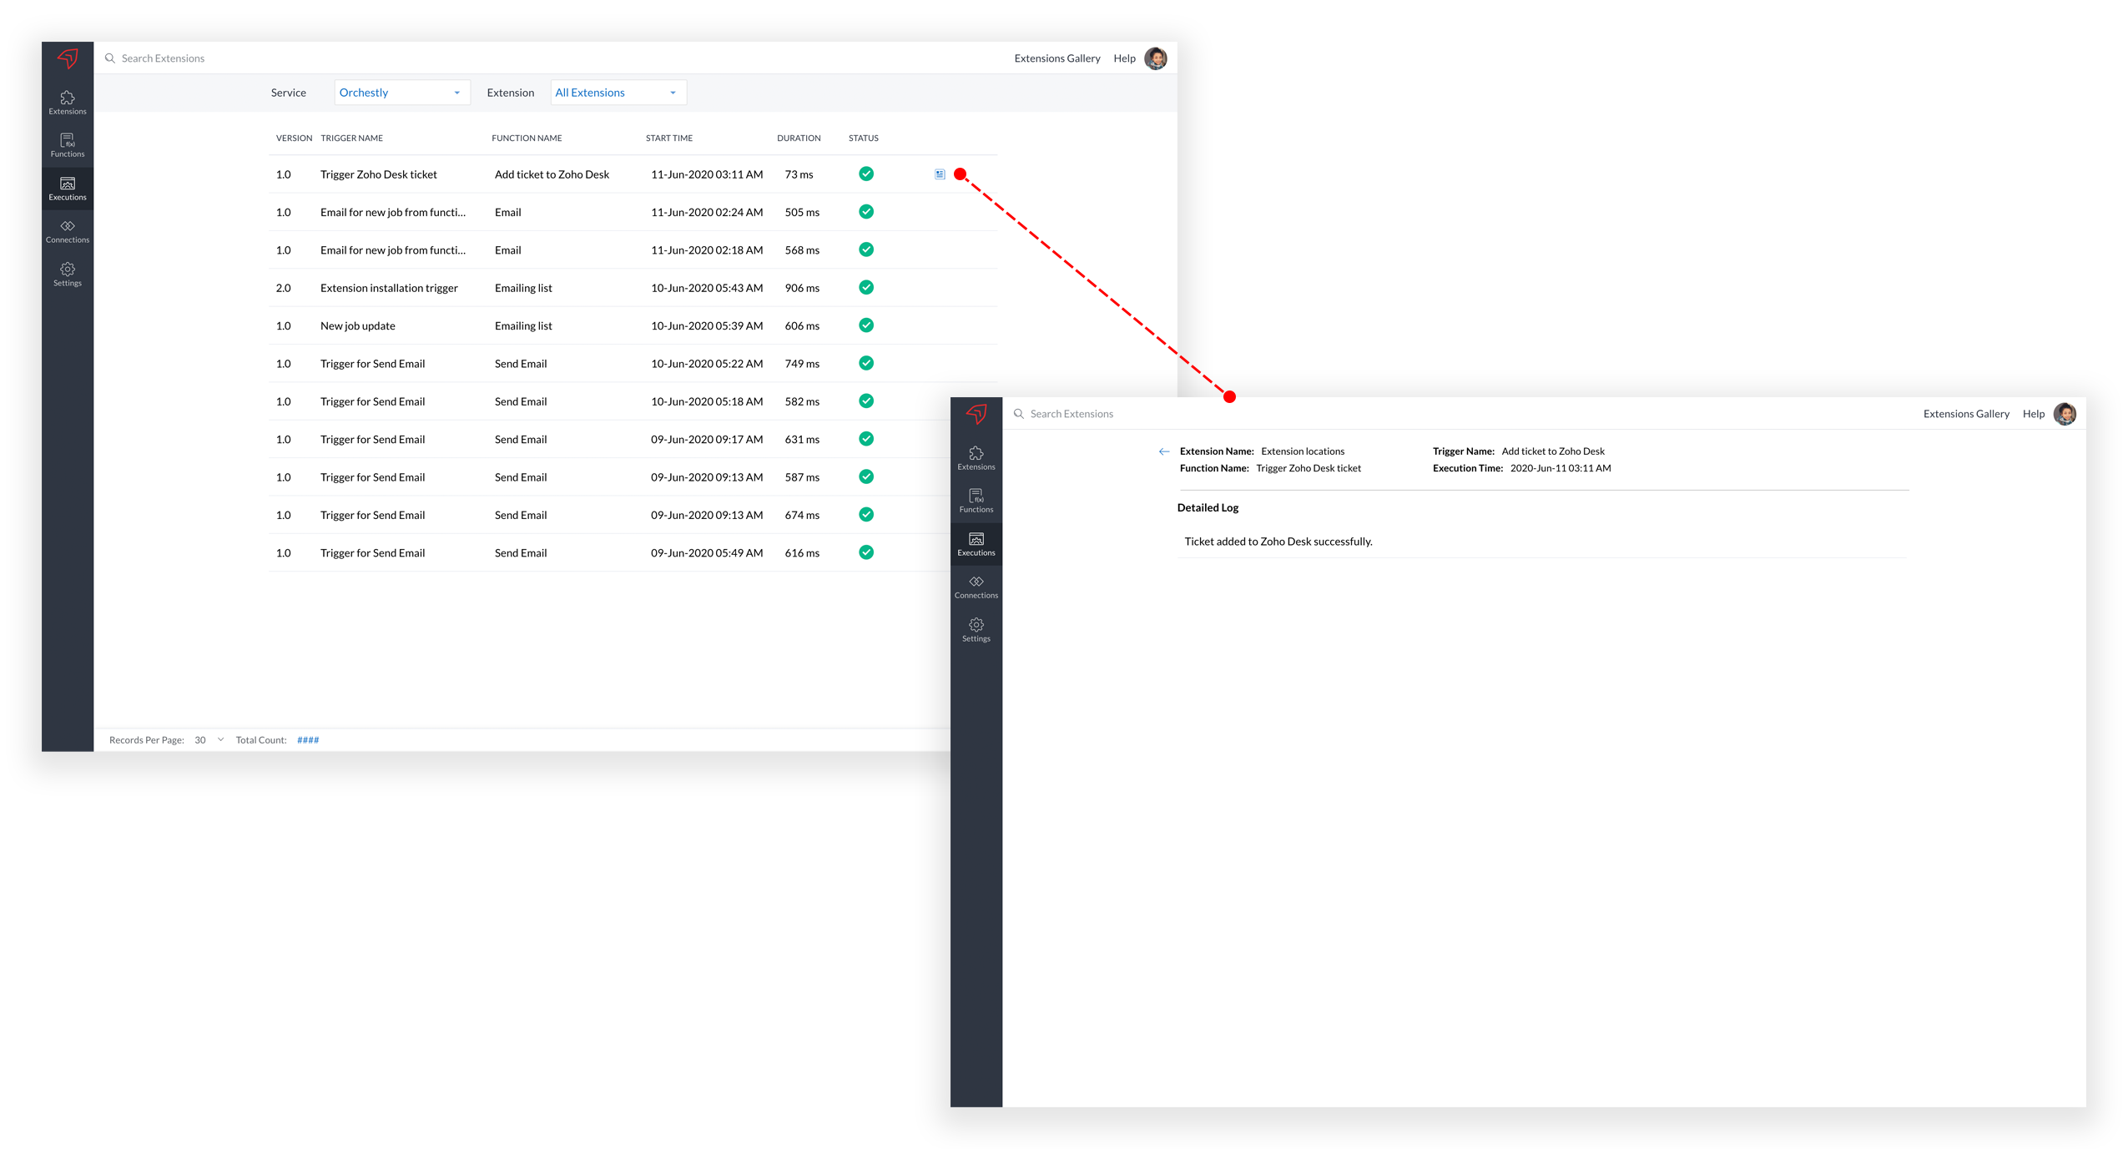2128x1149 pixels.
Task: Open Functions in the detail window sidebar
Action: coord(976,501)
